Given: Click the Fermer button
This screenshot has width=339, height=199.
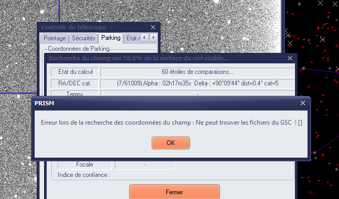Looking at the screenshot, I should pos(174,192).
